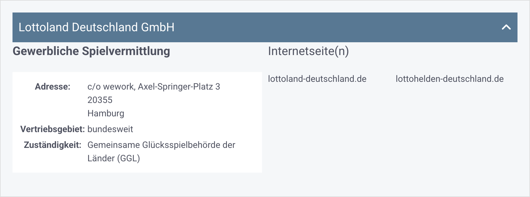The height and width of the screenshot is (197, 530).
Task: Select the Länder (GGL) text line
Action: tap(114, 158)
